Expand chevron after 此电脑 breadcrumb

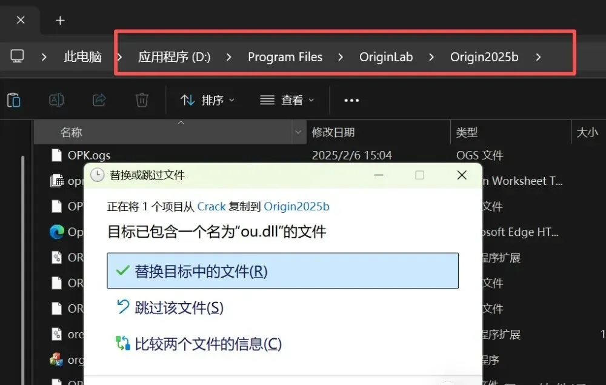tap(119, 57)
